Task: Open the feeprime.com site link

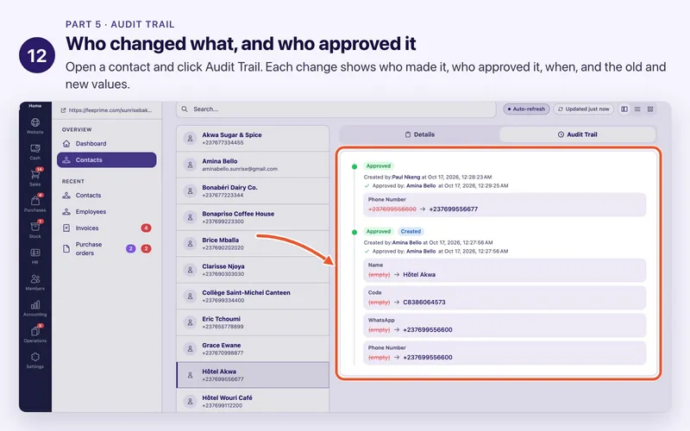Action: (x=106, y=110)
